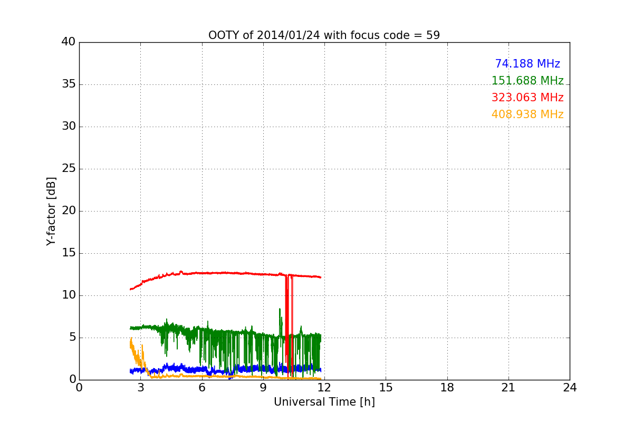633x422 pixels.
Task: Click the y-axis tick label 35
Action: click(x=69, y=84)
